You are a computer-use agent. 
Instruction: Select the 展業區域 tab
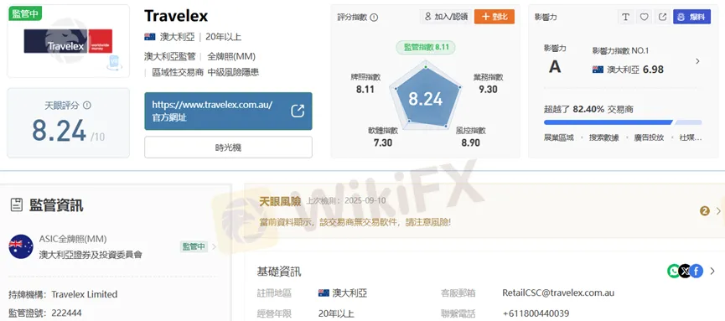tap(558, 137)
